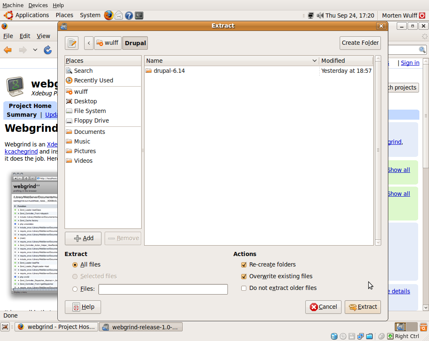Click the VirtualBox shared folders status icon
The width and height of the screenshot is (429, 341).
[370, 336]
